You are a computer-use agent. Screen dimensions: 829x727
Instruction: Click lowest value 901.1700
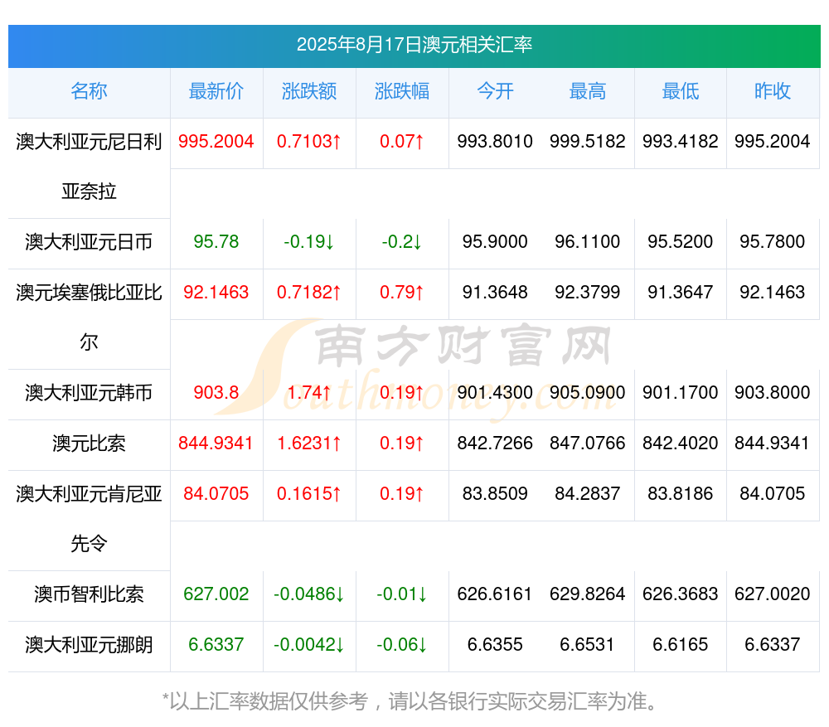[x=681, y=393]
